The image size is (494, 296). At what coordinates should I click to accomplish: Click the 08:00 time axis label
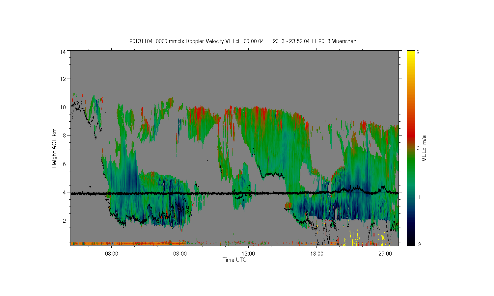point(180,254)
